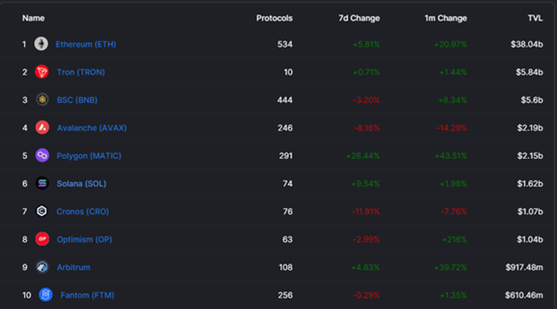Click Ethereum's $38.04b TVL value

click(528, 44)
